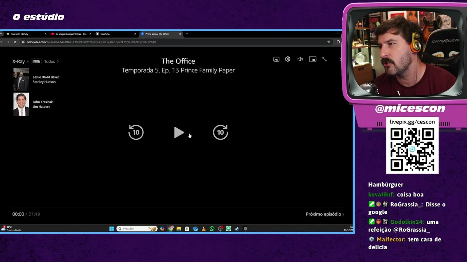Viewport: 467px width, 262px height.
Task: View site information icon
Action: point(23,42)
